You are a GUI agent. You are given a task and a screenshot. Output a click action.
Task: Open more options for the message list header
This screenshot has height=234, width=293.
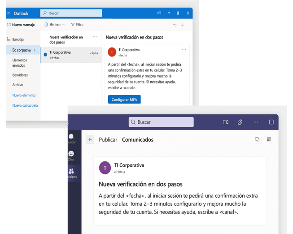[95, 37]
